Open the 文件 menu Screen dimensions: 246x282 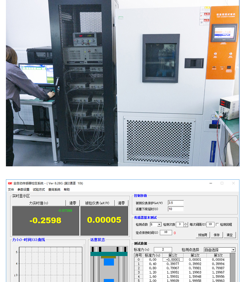point(11,190)
